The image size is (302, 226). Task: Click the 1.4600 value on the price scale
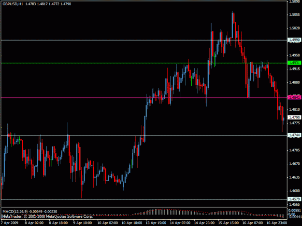click(294, 191)
